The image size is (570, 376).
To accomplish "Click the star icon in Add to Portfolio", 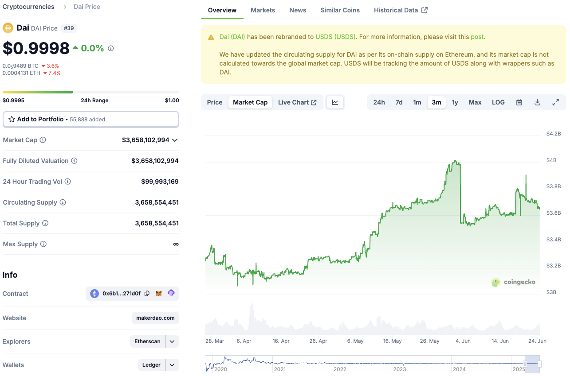I will [x=12, y=119].
